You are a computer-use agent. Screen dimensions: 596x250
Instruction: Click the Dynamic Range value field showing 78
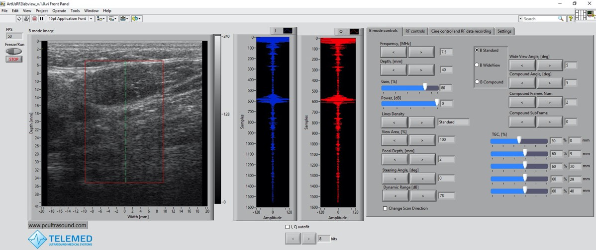click(x=447, y=196)
